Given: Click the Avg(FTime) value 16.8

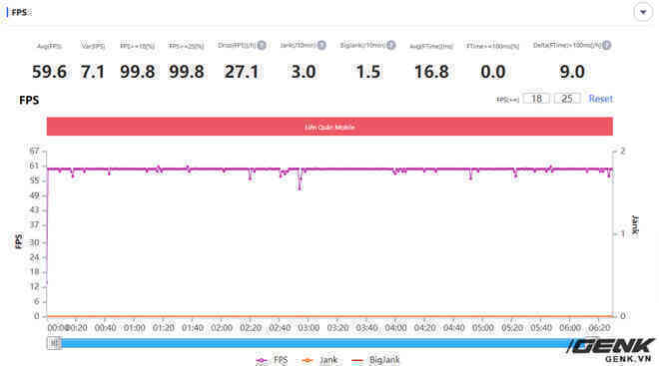Looking at the screenshot, I should point(431,72).
